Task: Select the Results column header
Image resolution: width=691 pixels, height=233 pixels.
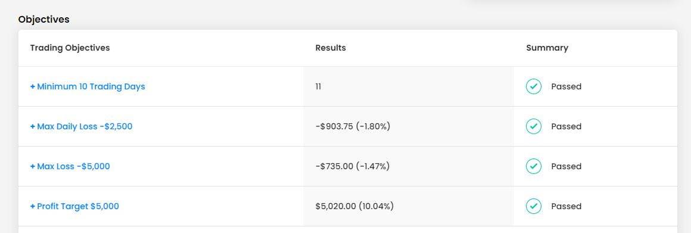Action: tap(331, 48)
